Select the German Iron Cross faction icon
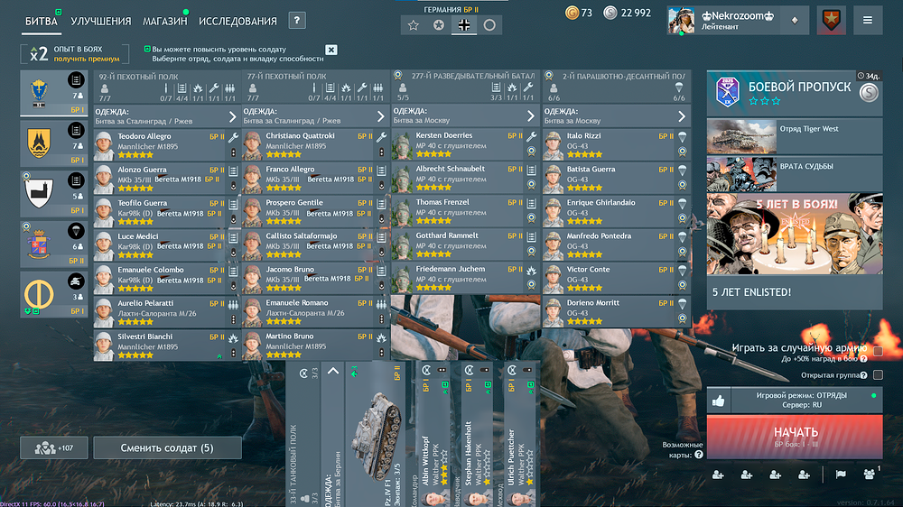Image resolution: width=903 pixels, height=507 pixels. click(464, 25)
